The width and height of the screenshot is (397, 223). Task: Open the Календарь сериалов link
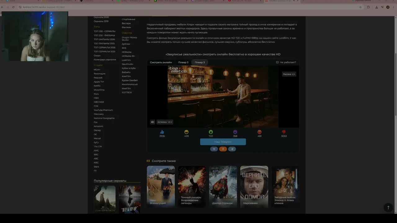tap(105, 59)
